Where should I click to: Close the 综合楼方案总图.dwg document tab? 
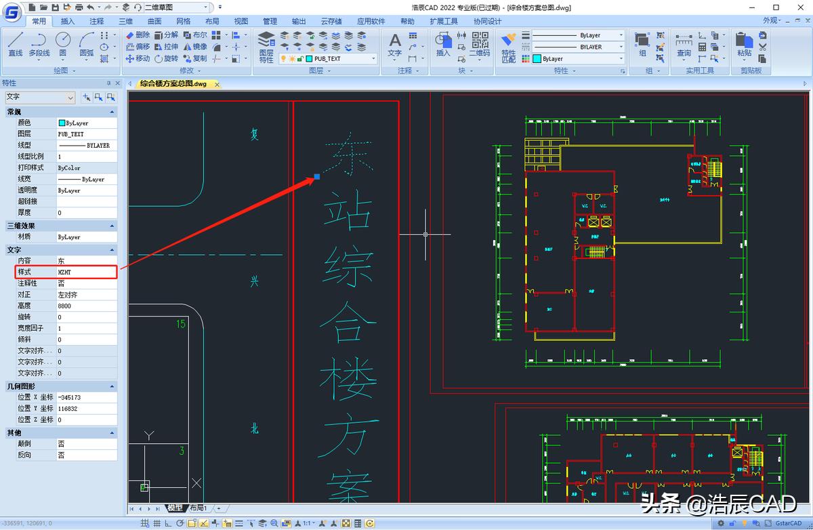tap(216, 84)
